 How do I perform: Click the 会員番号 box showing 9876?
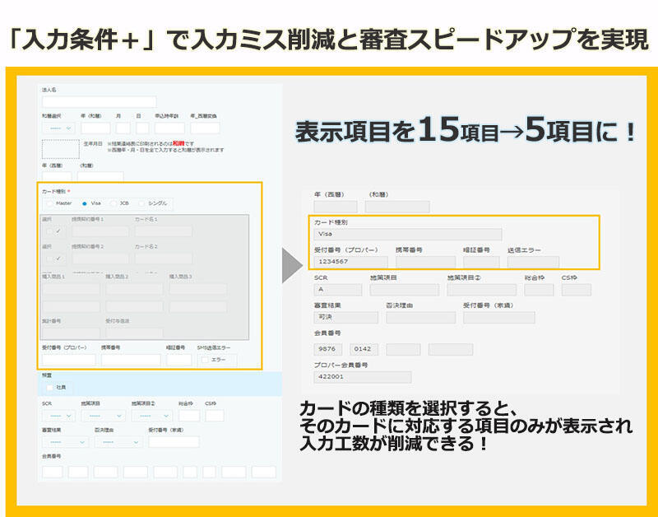pos(329,349)
